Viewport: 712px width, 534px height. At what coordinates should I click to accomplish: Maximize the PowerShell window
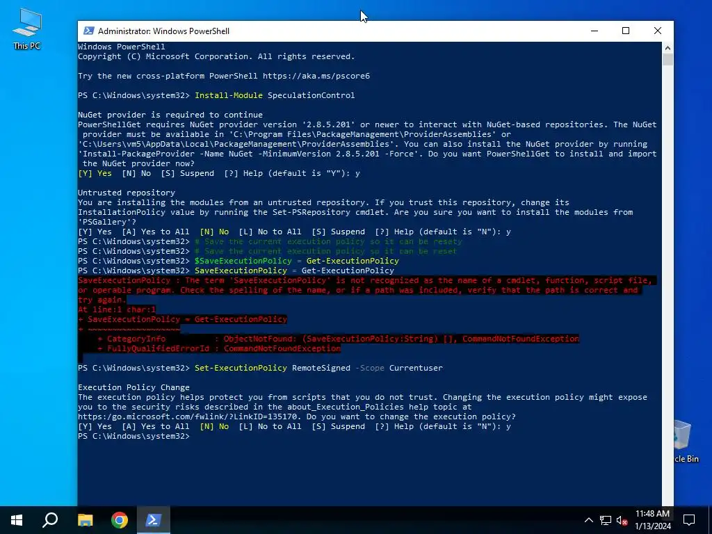click(x=626, y=31)
